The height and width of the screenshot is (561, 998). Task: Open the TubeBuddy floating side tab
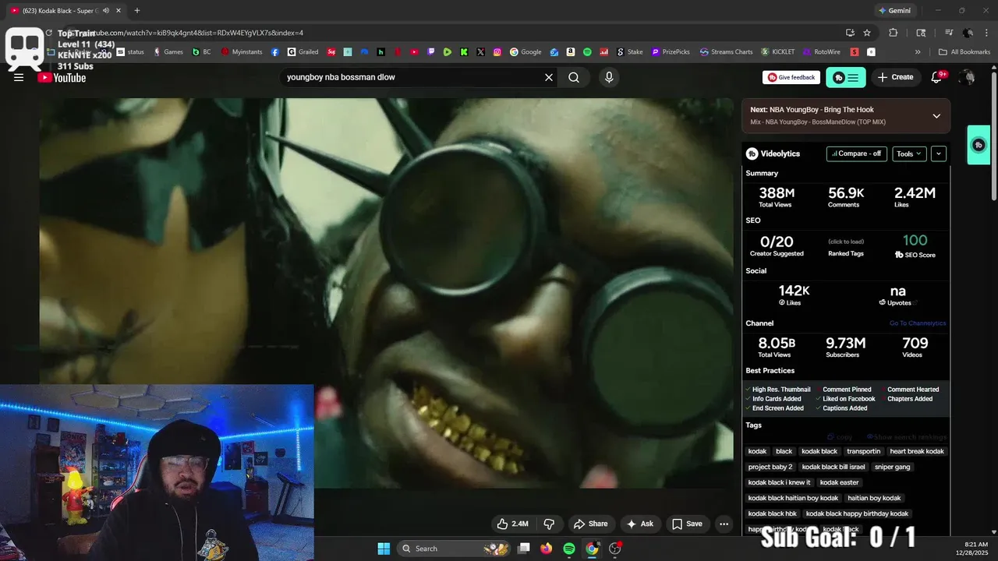(x=979, y=145)
